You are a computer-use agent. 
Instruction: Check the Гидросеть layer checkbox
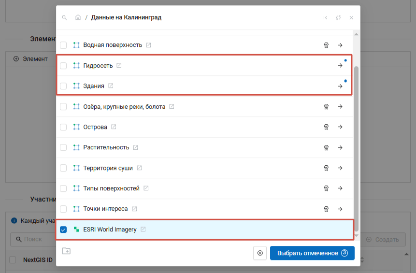(x=63, y=66)
